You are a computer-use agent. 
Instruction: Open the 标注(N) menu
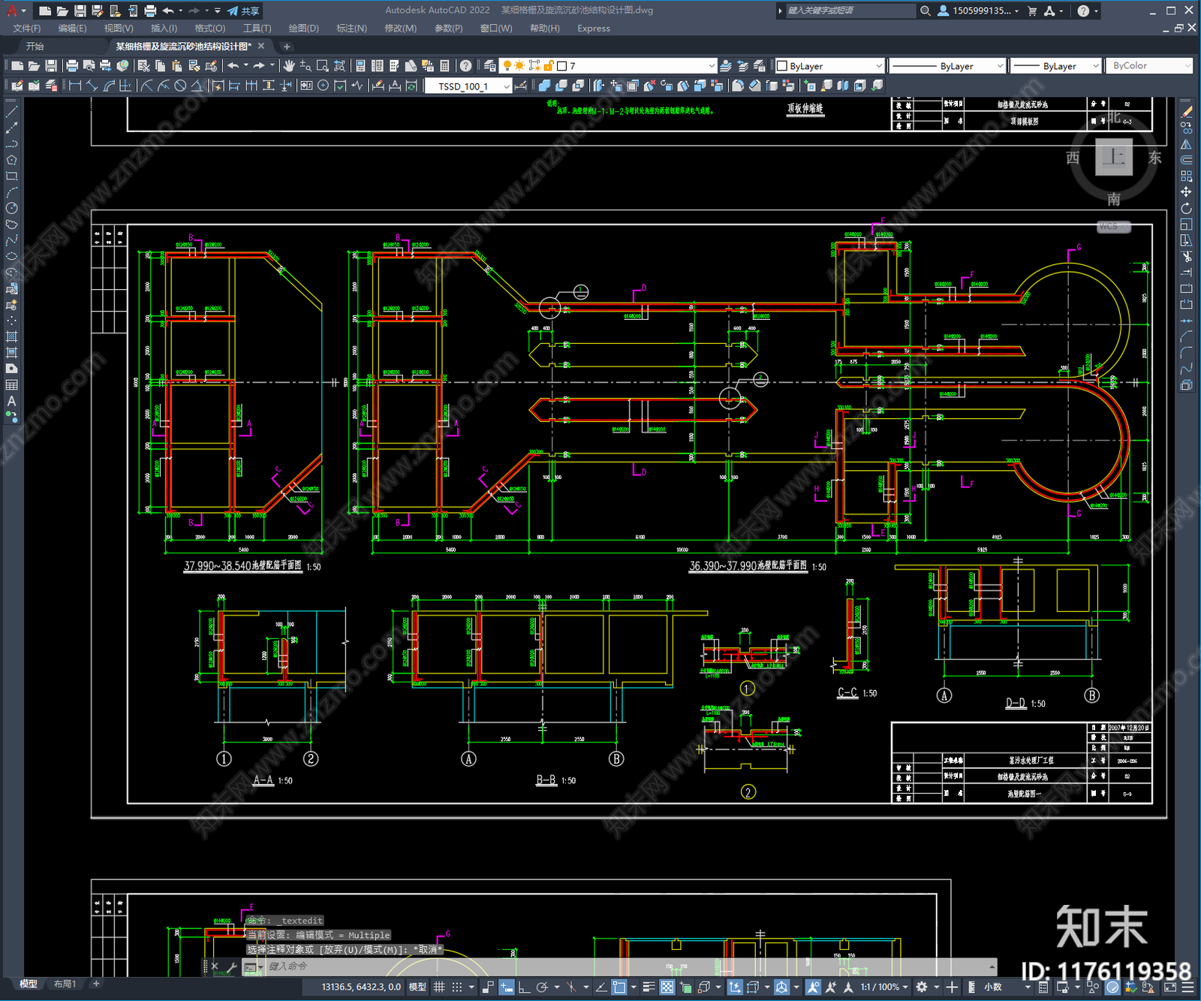coord(351,29)
